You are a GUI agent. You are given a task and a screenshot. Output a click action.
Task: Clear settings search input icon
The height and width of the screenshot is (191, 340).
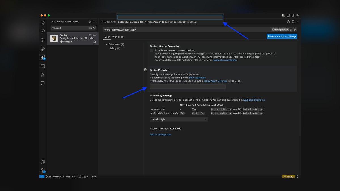291,29
